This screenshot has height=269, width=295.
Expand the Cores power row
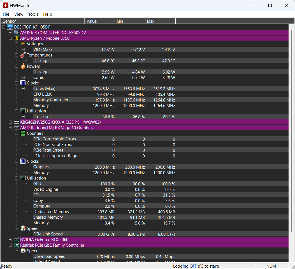[x=23, y=77]
